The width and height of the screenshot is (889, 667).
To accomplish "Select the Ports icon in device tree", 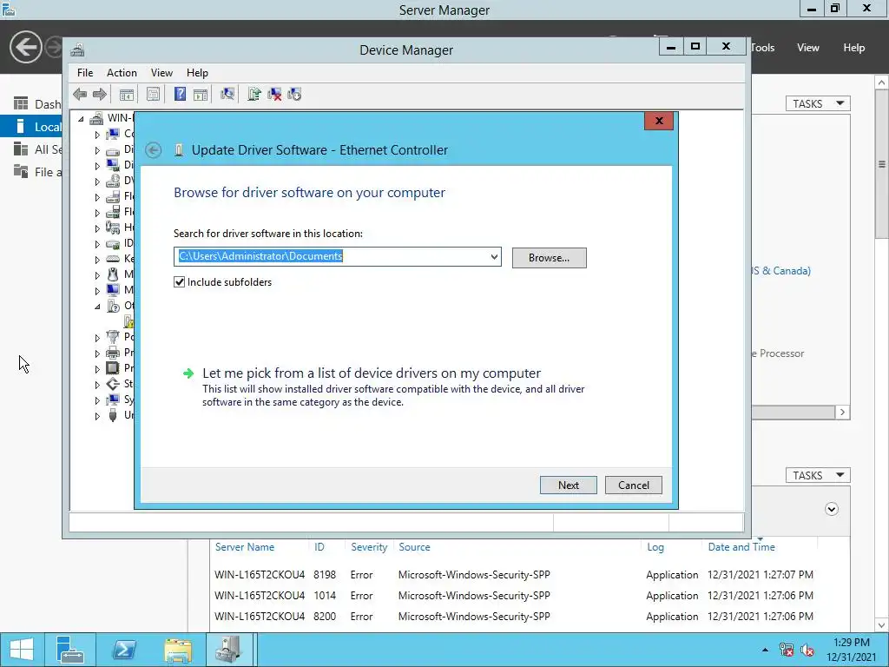I will coord(113,337).
